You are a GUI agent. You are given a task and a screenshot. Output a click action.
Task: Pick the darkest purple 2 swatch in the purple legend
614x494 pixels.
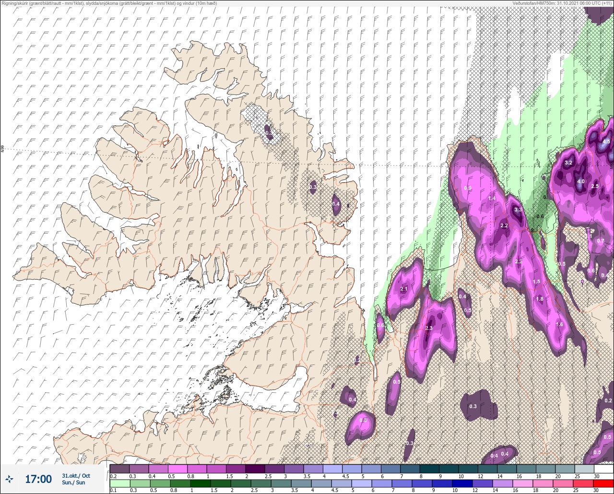coord(255,469)
